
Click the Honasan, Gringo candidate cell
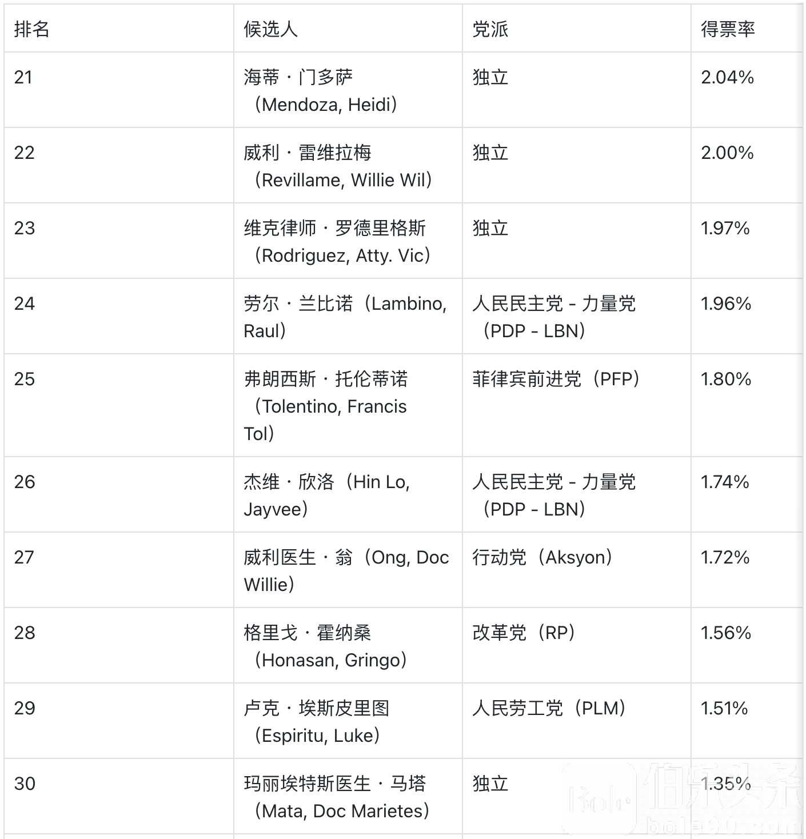(x=330, y=646)
